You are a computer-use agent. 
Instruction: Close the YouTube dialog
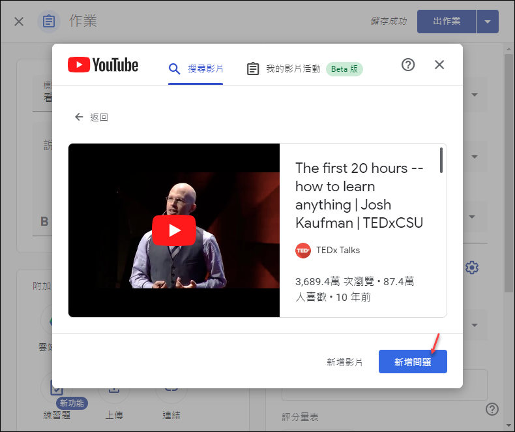439,65
